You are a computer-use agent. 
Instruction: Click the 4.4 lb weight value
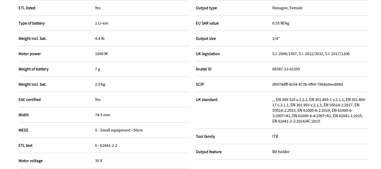click(x=99, y=39)
